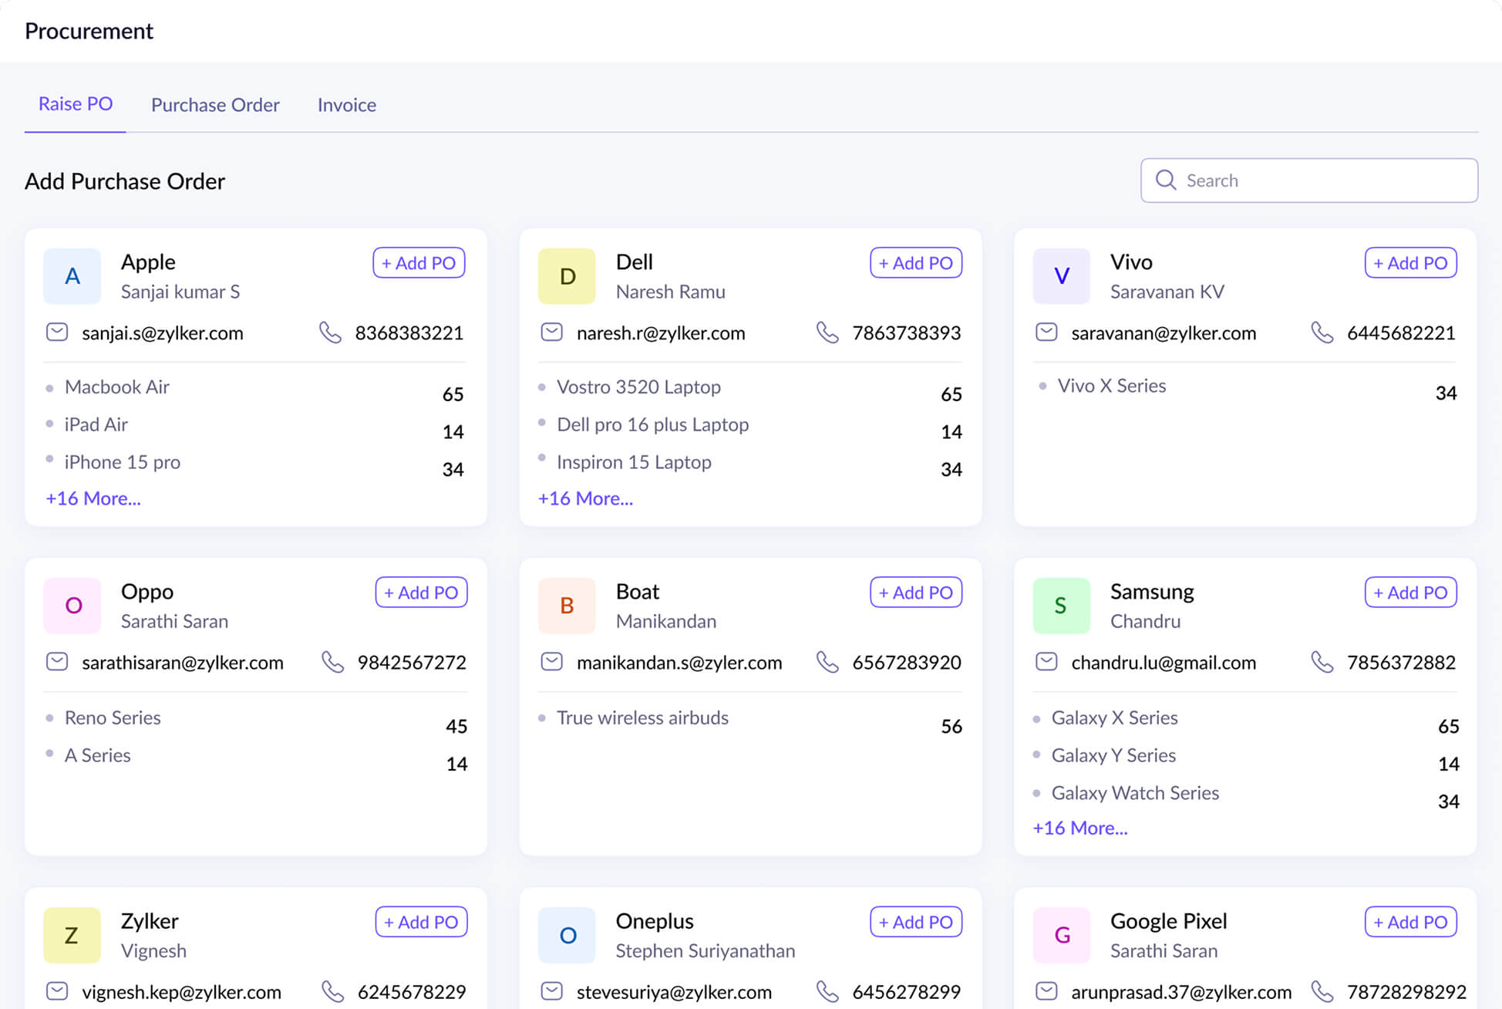This screenshot has width=1502, height=1009.
Task: Click the phone icon beside 6567283920
Action: (x=827, y=662)
